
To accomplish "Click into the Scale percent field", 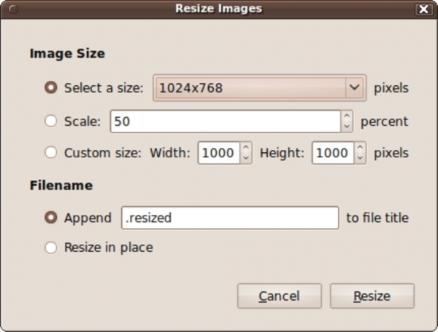I will (x=226, y=122).
